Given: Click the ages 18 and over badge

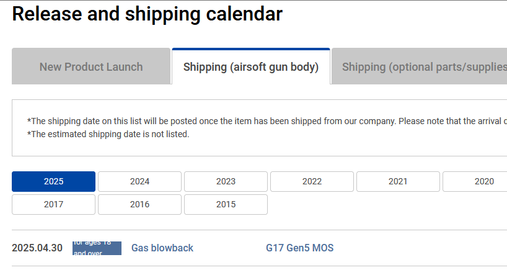Looking at the screenshot, I should click(97, 248).
